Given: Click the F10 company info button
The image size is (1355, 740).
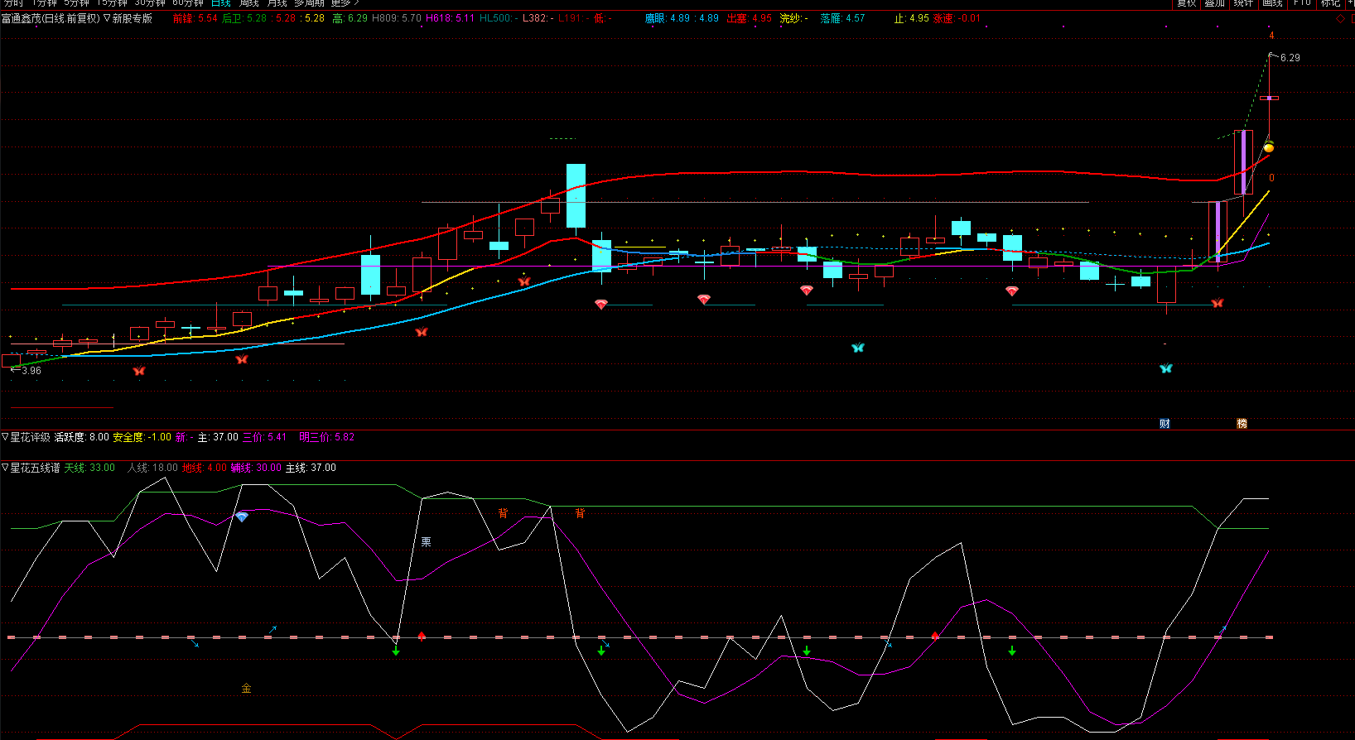Looking at the screenshot, I should tap(1302, 3).
